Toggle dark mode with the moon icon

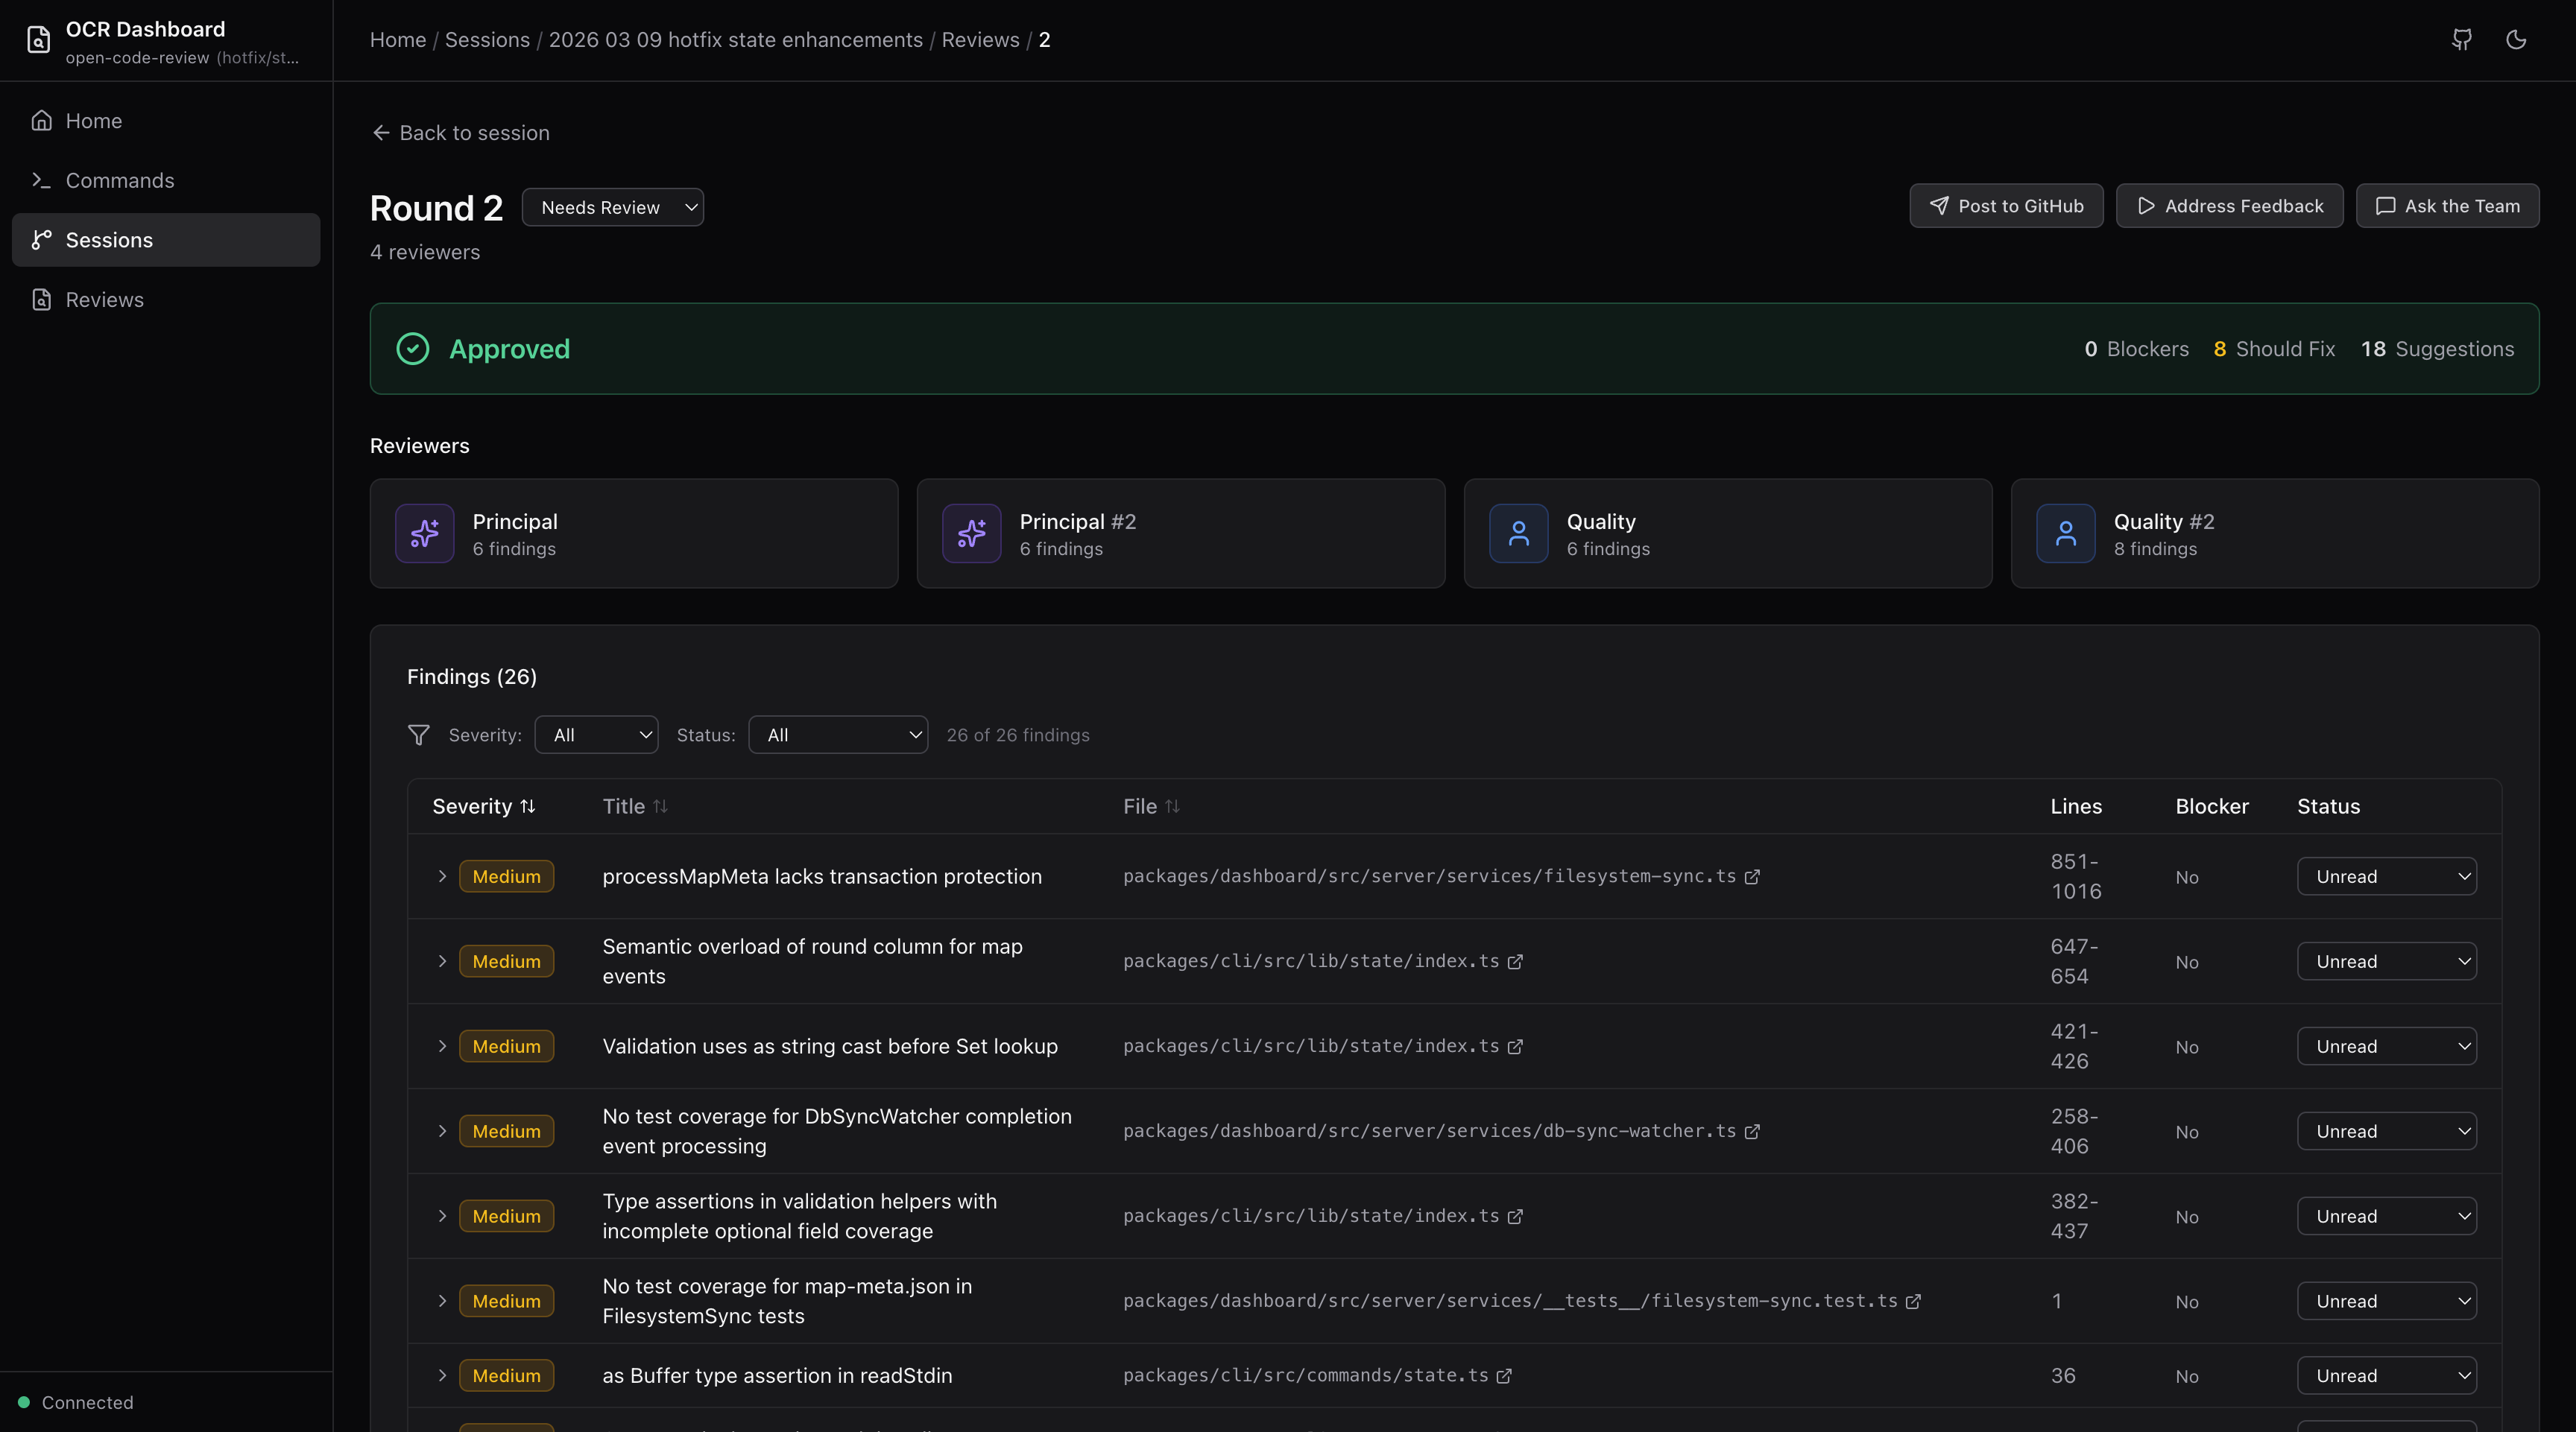[x=2516, y=40]
